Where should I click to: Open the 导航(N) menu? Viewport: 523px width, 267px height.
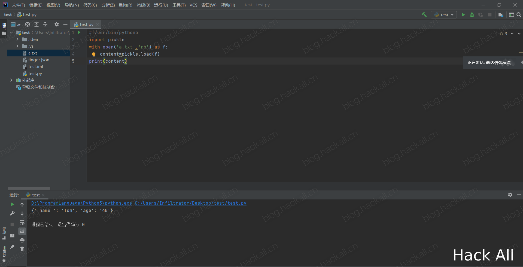72,5
